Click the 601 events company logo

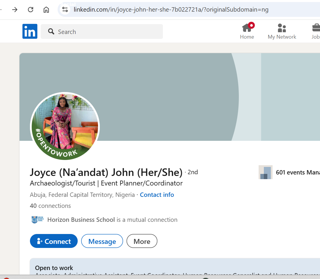[x=265, y=172]
